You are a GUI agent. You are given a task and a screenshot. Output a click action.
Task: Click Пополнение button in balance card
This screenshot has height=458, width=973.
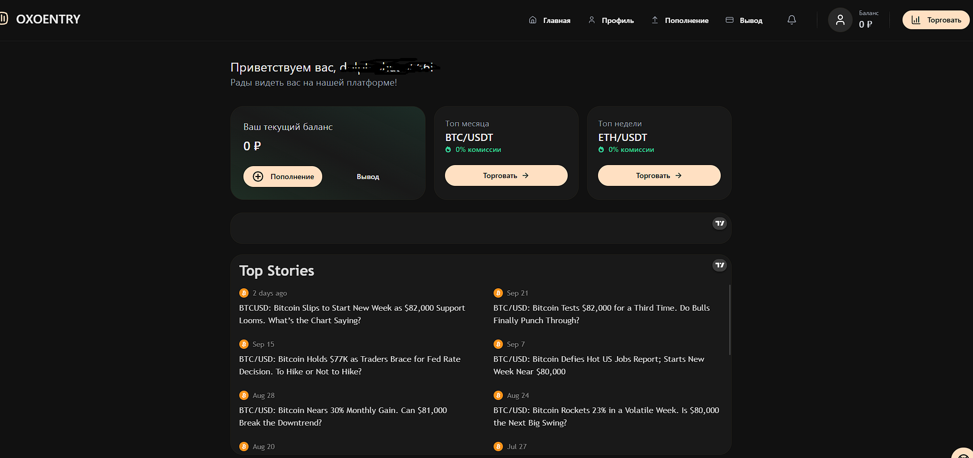tap(283, 177)
